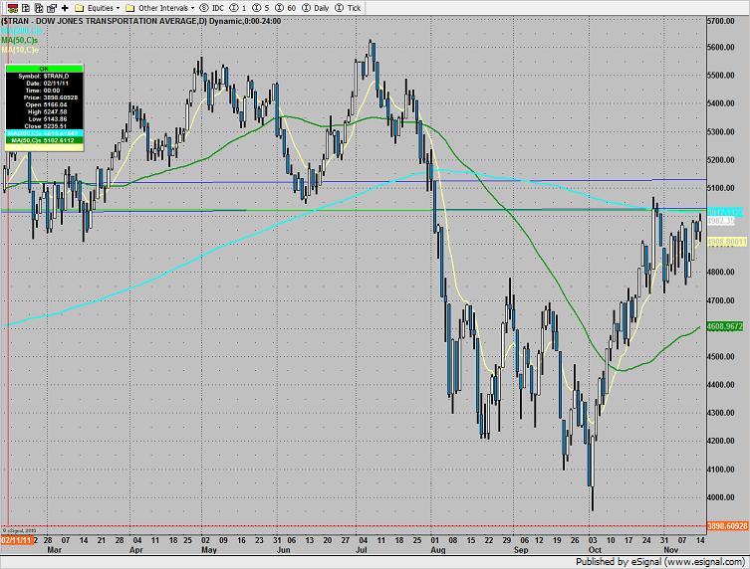Click the 5700.00 price axis label
The height and width of the screenshot is (569, 750).
click(721, 21)
